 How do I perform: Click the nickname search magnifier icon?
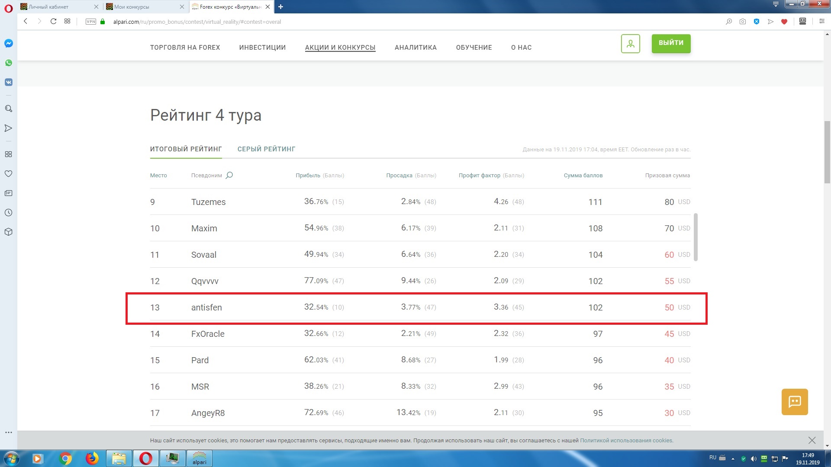tap(229, 175)
